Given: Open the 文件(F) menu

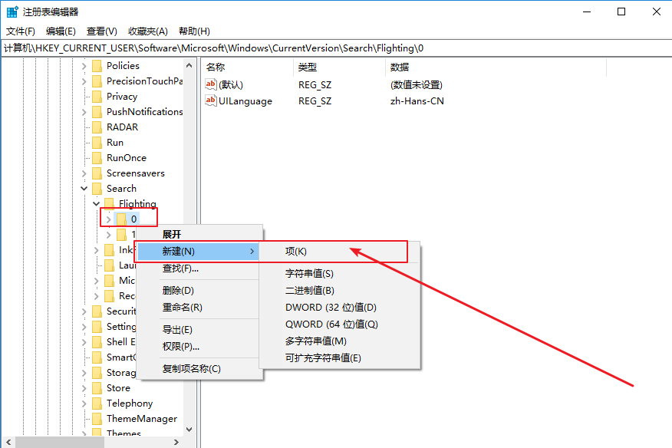Looking at the screenshot, I should coord(21,31).
